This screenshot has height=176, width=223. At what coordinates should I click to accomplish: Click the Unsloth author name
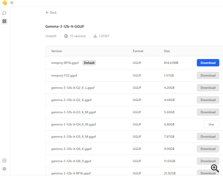51,36
